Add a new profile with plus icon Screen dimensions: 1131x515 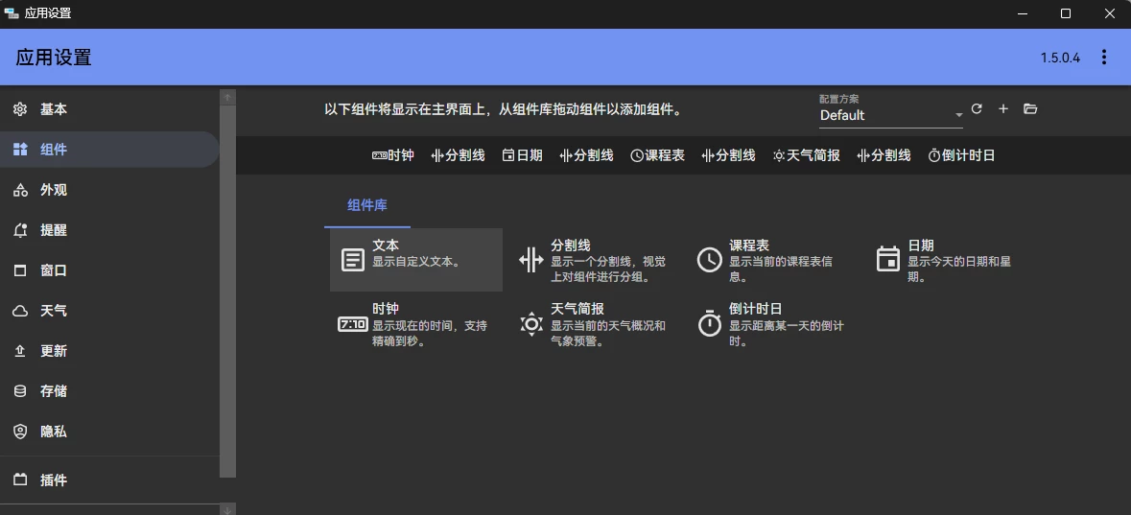pyautogui.click(x=1003, y=109)
